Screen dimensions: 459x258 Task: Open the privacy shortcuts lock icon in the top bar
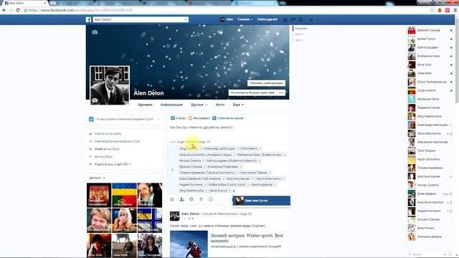[x=311, y=19]
